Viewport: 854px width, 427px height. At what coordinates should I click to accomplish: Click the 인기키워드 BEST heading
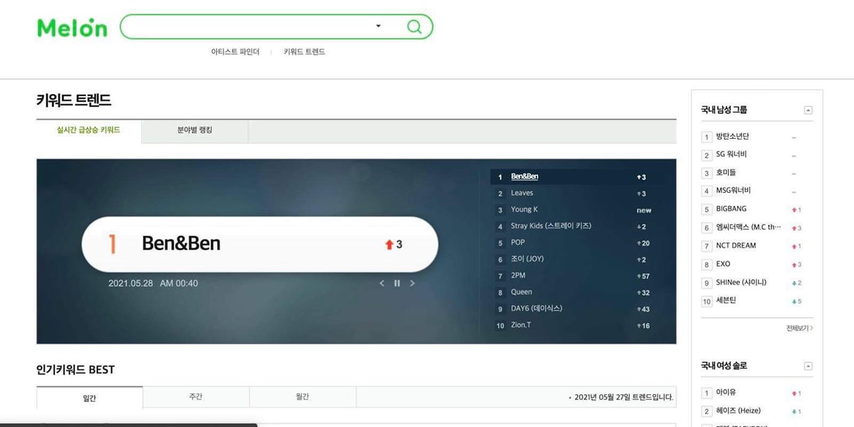click(x=75, y=369)
